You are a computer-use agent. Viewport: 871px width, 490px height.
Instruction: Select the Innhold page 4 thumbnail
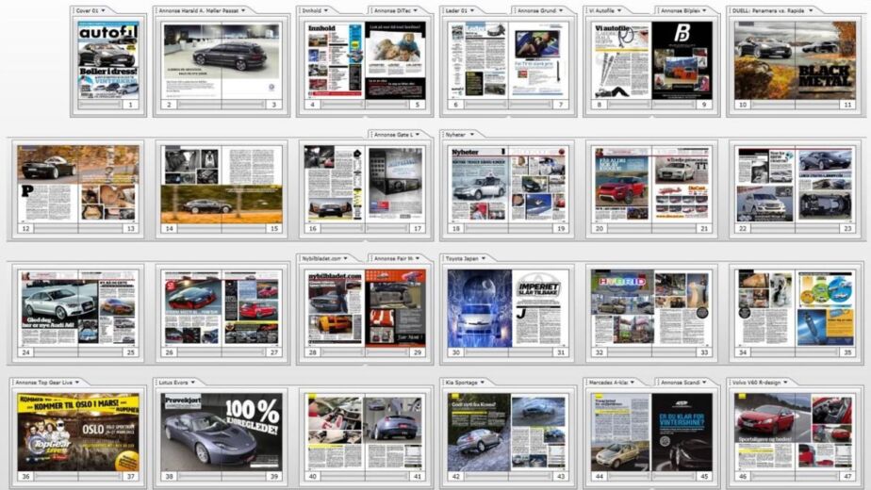335,60
